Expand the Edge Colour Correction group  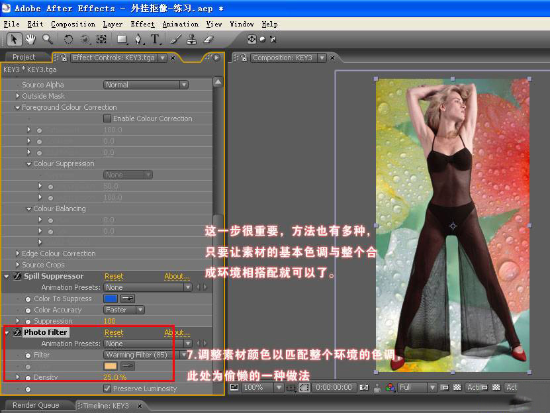pyautogui.click(x=17, y=253)
